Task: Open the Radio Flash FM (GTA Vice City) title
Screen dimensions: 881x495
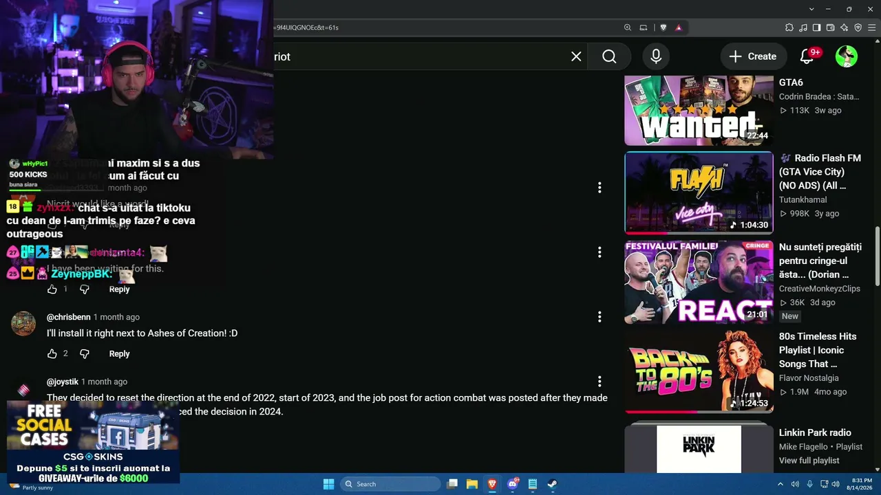Action: pos(820,172)
